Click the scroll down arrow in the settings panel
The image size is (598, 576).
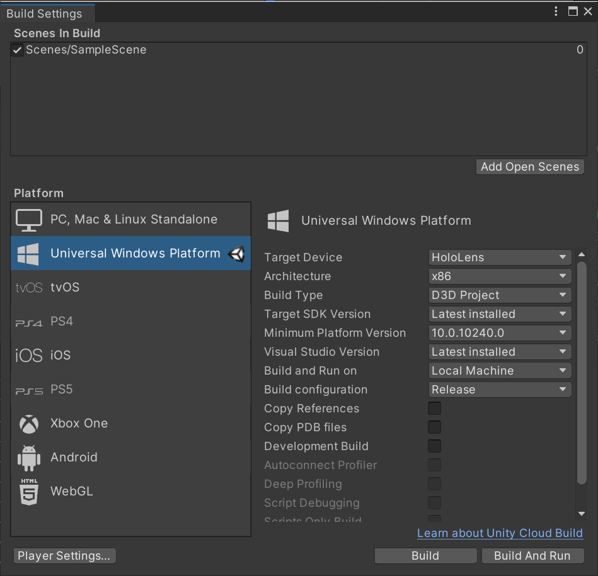(581, 514)
